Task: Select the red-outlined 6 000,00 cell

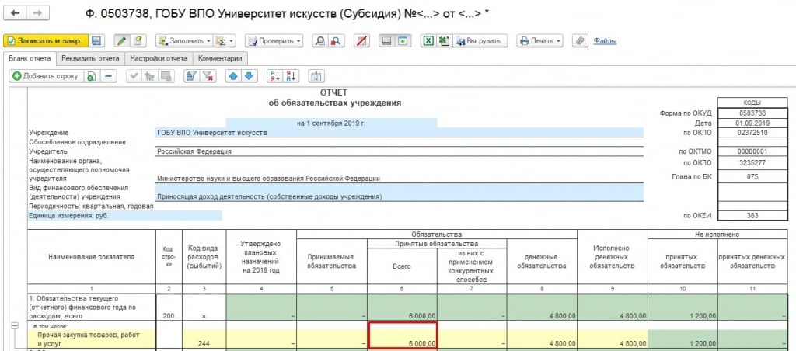Action: [403, 335]
